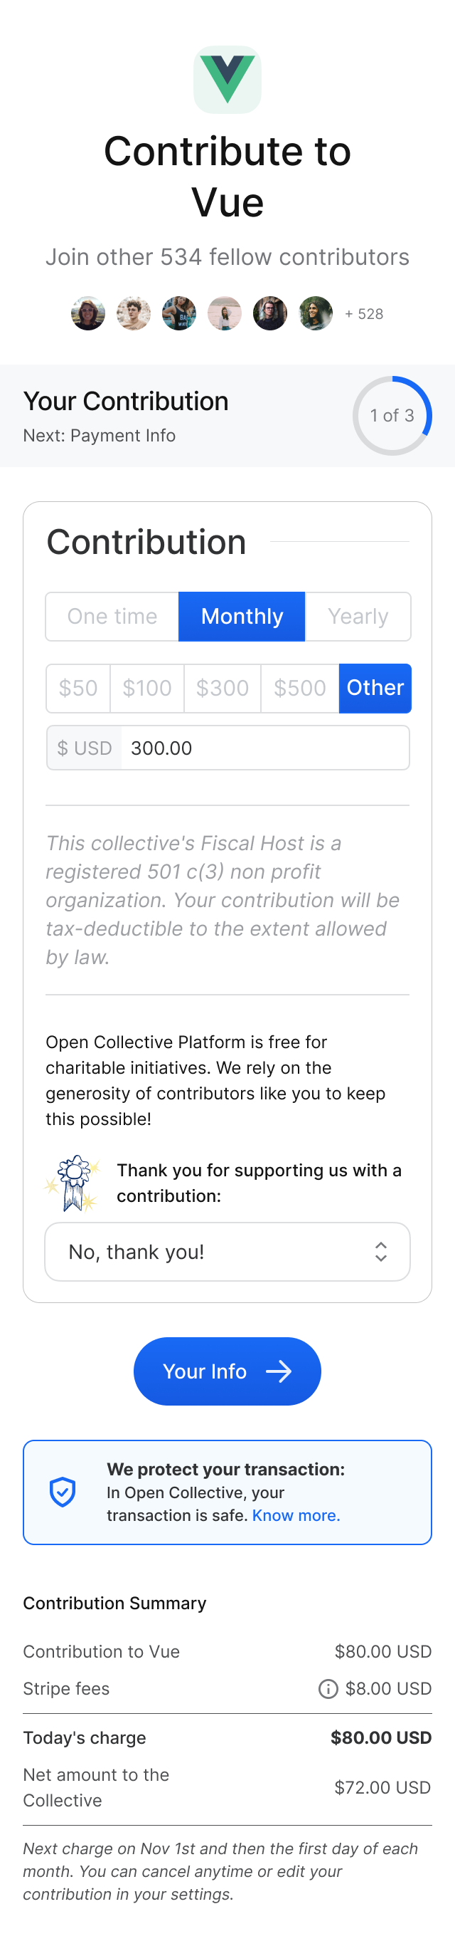Click the dropdown up-down chevron icon
Screen dimensions: 455x1951
[381, 1252]
